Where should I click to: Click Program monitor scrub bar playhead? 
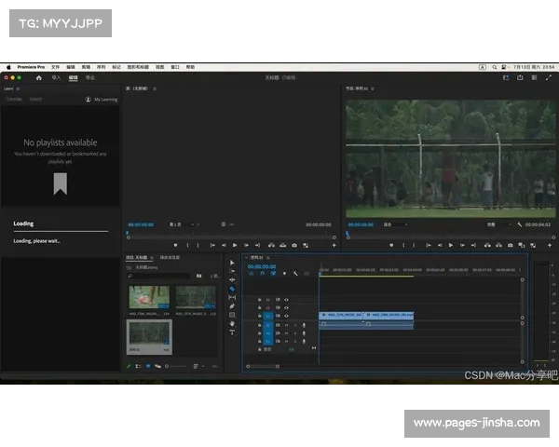(x=348, y=234)
